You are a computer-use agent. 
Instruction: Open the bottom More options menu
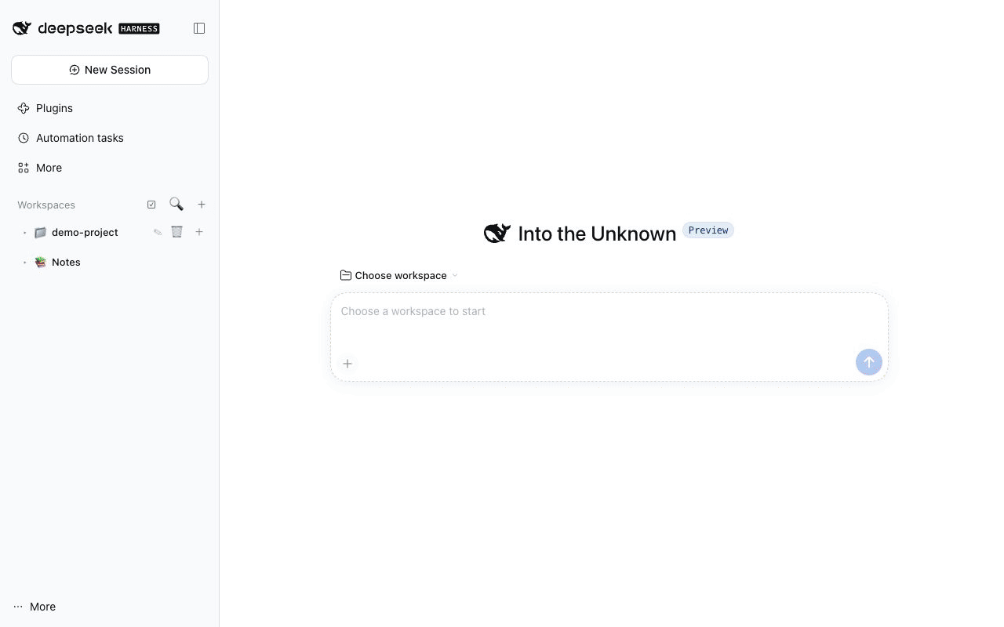pos(35,607)
